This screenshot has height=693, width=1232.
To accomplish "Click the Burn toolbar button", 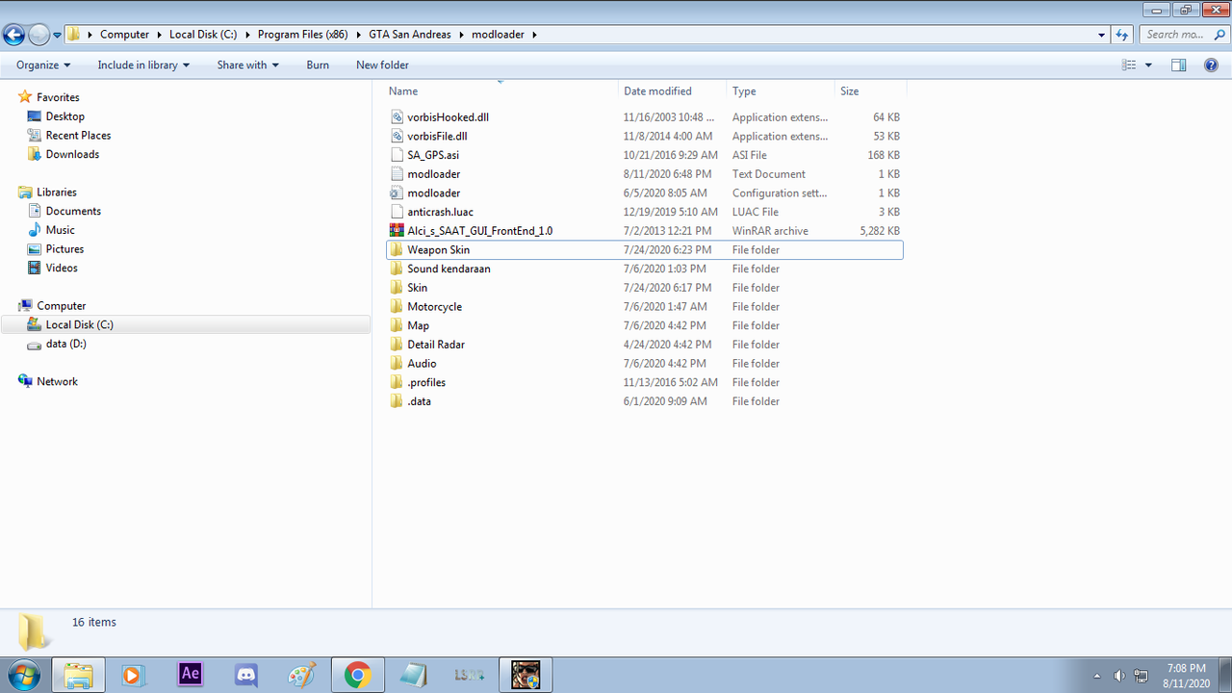I will pyautogui.click(x=318, y=65).
